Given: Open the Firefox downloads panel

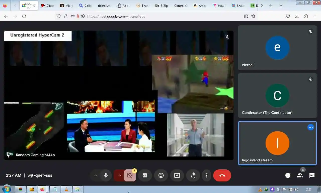Looking at the screenshot, I should 297,16.
